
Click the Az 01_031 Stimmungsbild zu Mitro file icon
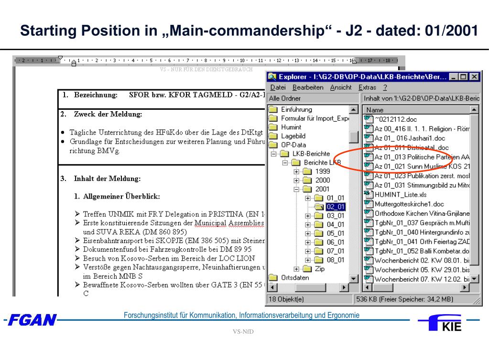point(369,185)
